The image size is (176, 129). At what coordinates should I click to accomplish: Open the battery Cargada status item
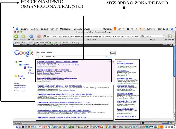pos(149,29)
